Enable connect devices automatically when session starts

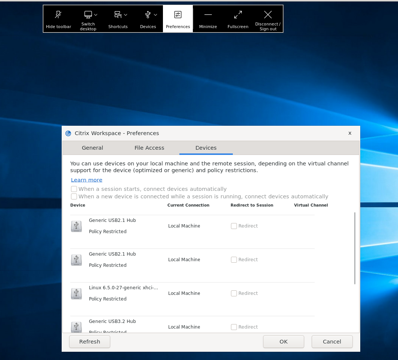[74, 189]
